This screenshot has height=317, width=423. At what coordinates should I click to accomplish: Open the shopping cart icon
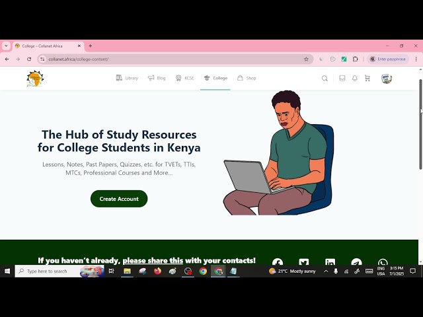coord(367,78)
